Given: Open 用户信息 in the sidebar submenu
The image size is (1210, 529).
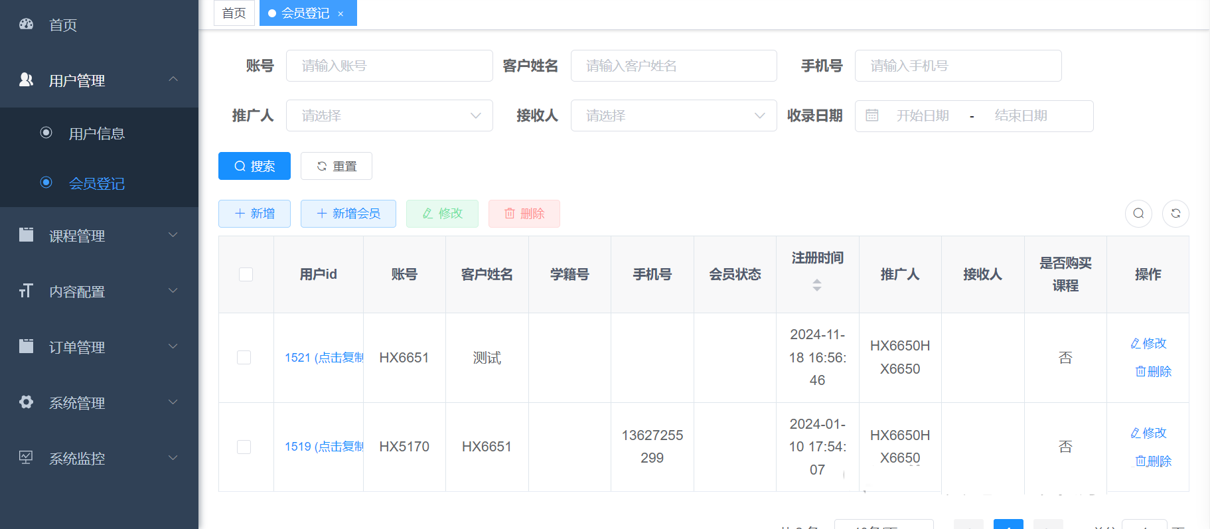Looking at the screenshot, I should pos(97,133).
